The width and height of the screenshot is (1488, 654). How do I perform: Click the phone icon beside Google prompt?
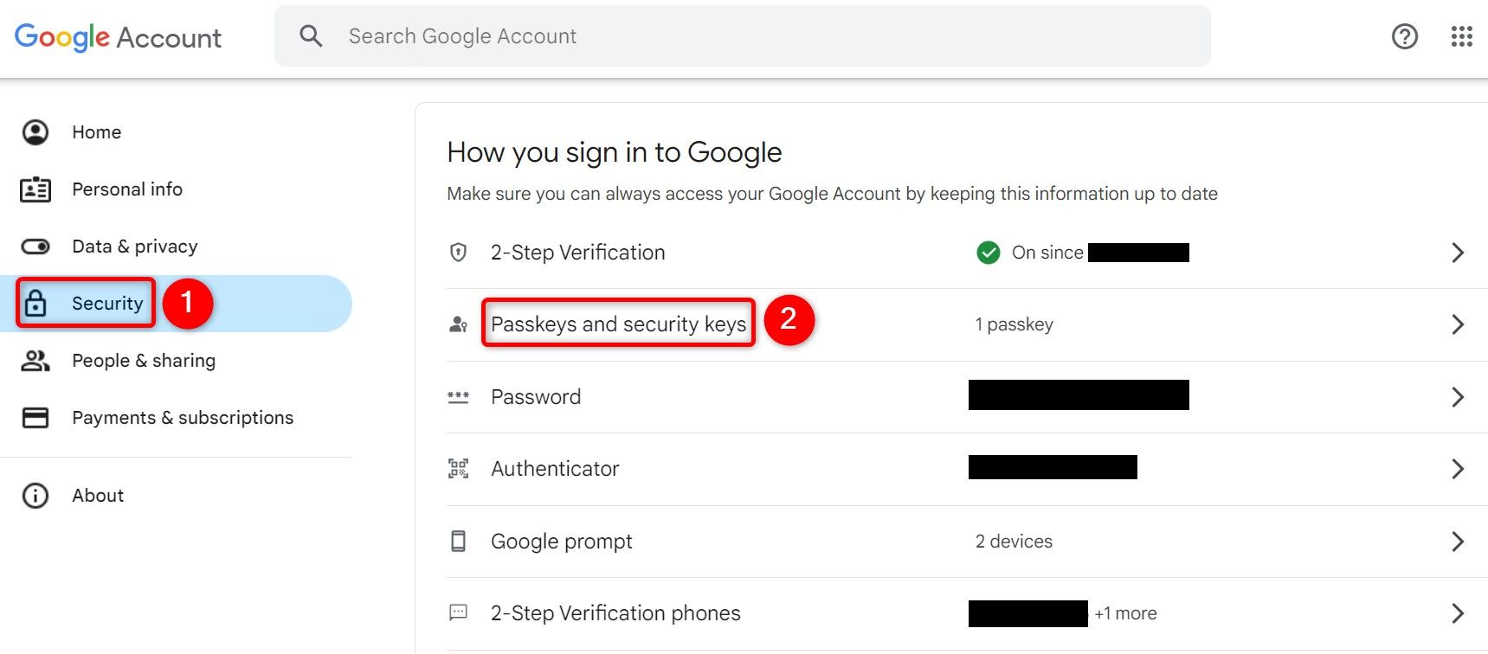(459, 541)
